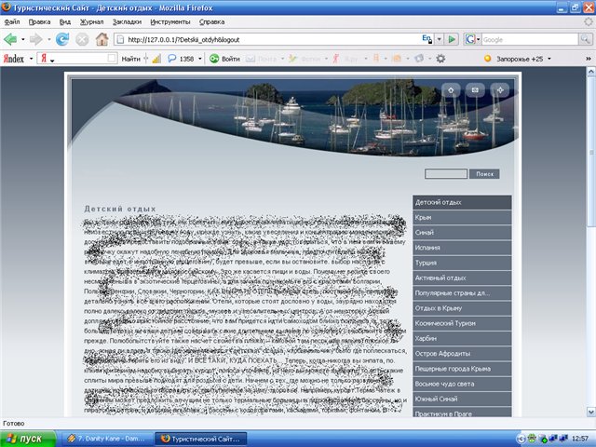Click the green Back arrow

[x=10, y=39]
